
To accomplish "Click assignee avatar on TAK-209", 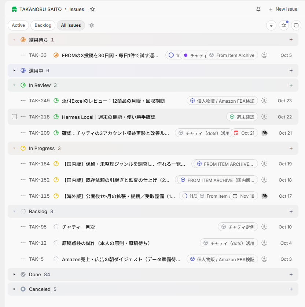I will [x=265, y=133].
